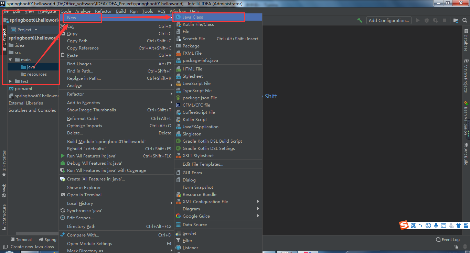The width and height of the screenshot is (470, 253).
Task: Open the Sogou emoji smiley panel
Action: coord(428,225)
